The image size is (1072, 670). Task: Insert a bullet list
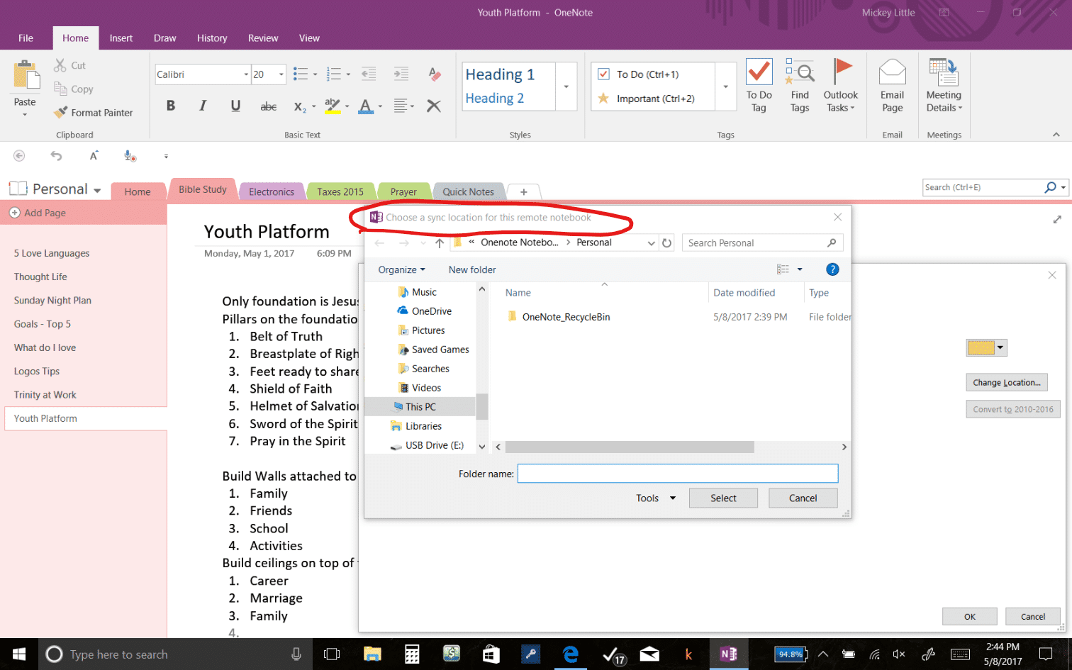(x=301, y=74)
